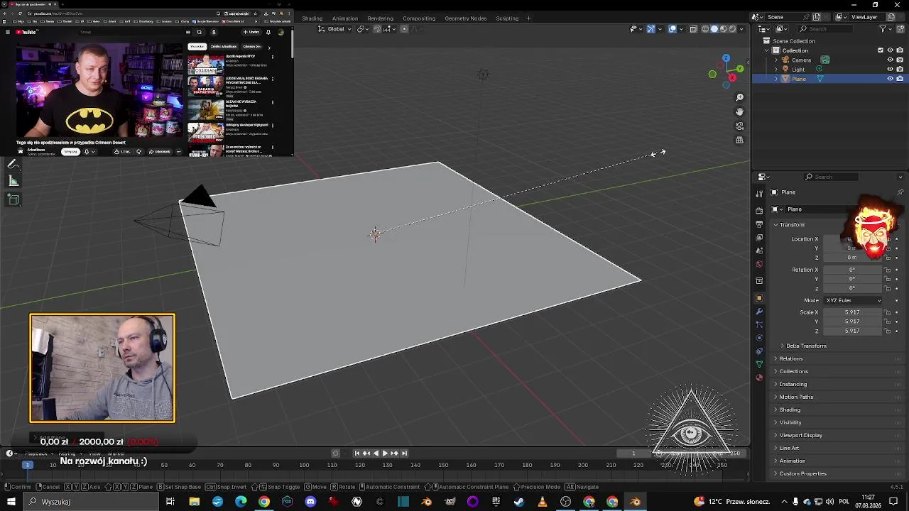The width and height of the screenshot is (909, 511).
Task: Open the Physics properties tab
Action: 759,338
